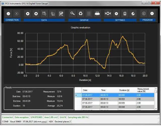Print the graph with the printer icon

[97, 14]
